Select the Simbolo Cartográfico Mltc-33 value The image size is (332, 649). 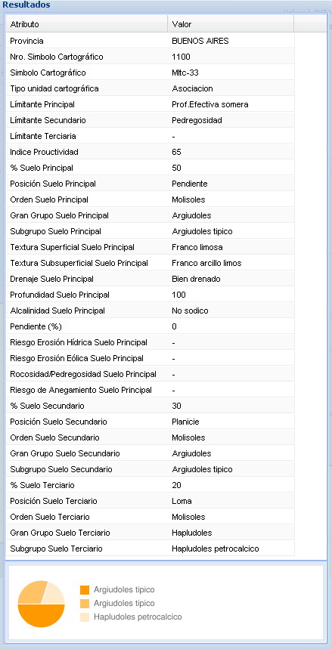coord(185,73)
